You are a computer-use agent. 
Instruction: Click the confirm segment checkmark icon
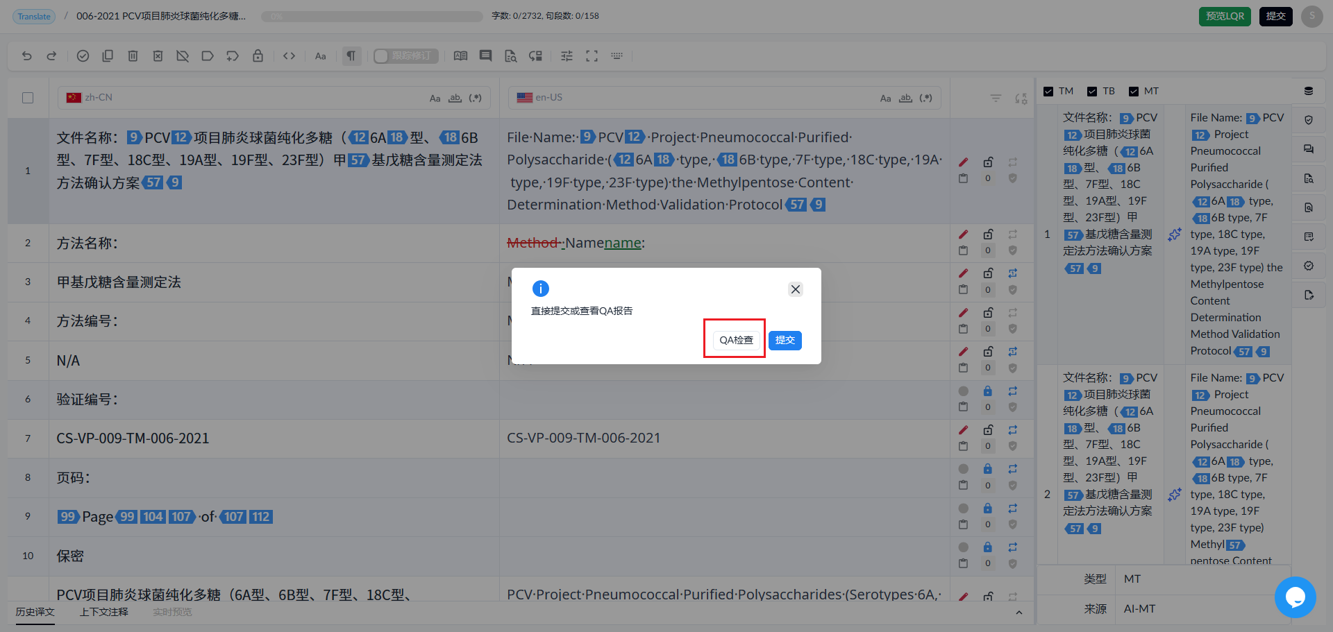tap(83, 56)
